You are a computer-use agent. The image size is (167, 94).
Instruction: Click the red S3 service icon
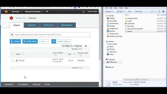click(11, 18)
